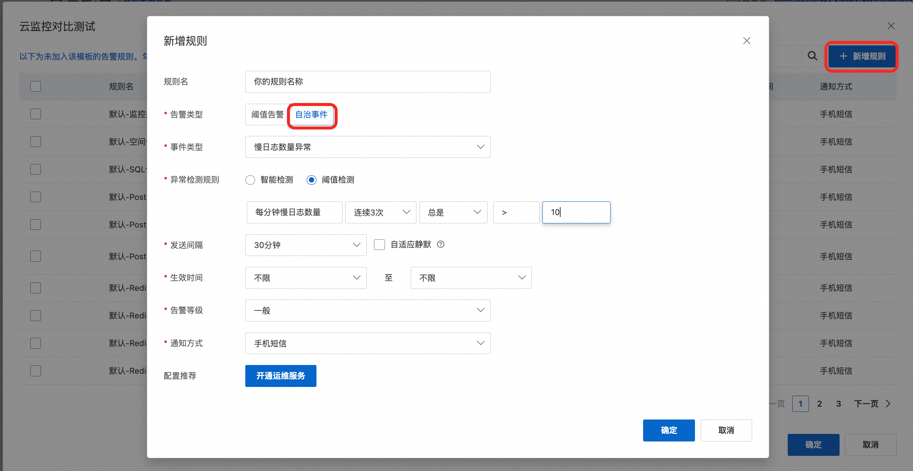Expand the 告警等级 一般 dropdown

coord(368,310)
